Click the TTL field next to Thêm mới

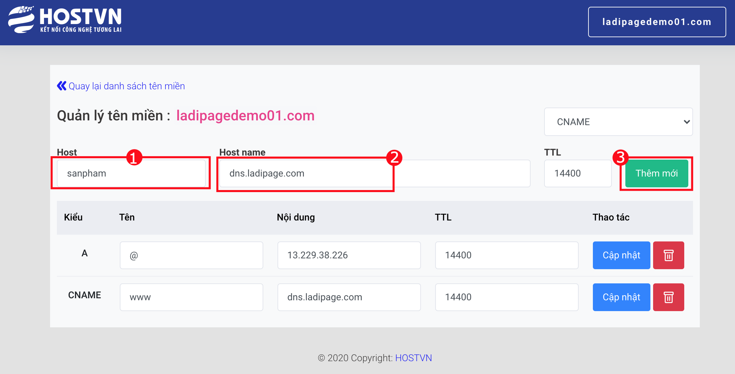(577, 173)
